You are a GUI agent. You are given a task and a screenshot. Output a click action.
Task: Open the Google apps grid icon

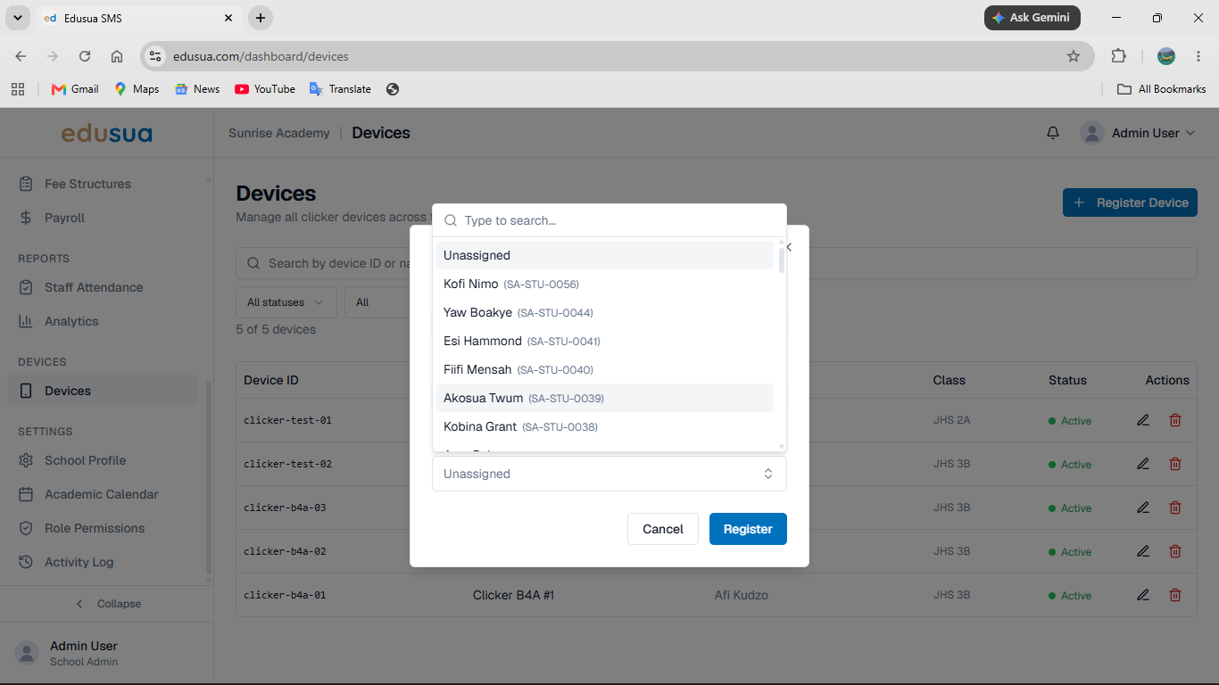[x=17, y=89]
